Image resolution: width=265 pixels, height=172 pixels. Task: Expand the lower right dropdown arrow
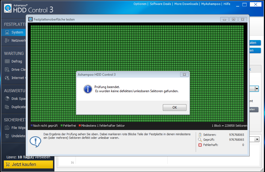click(257, 139)
